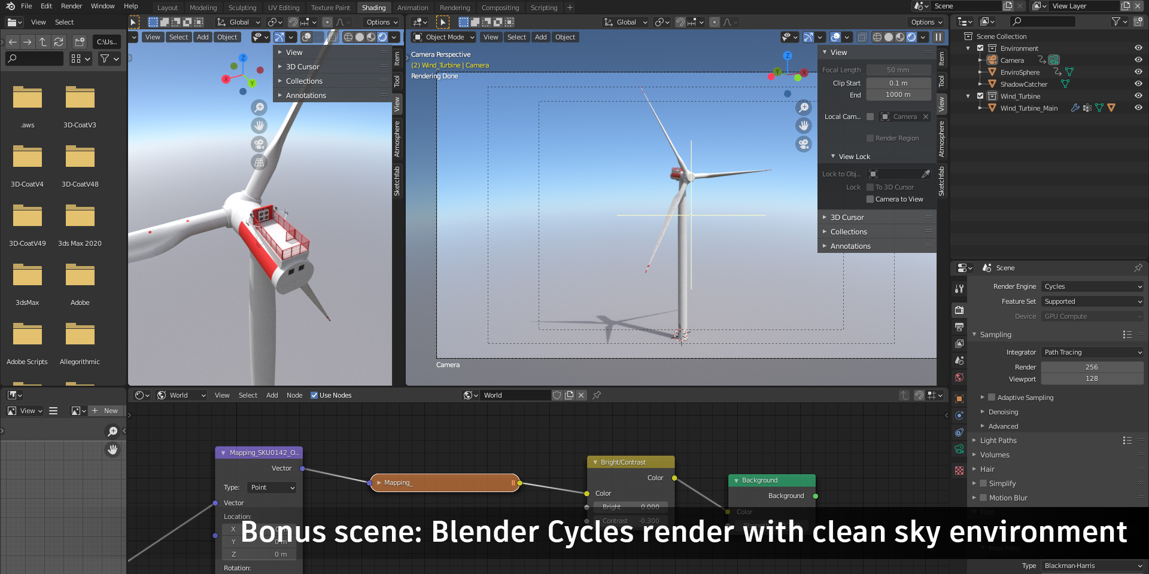Collapse the Wind_Turbine collection in the outliner
The image size is (1149, 574).
pyautogui.click(x=968, y=96)
